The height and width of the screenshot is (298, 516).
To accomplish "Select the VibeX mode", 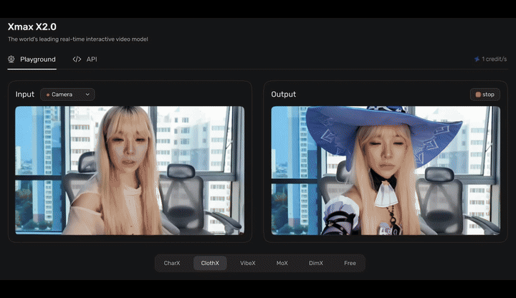I will pyautogui.click(x=248, y=263).
